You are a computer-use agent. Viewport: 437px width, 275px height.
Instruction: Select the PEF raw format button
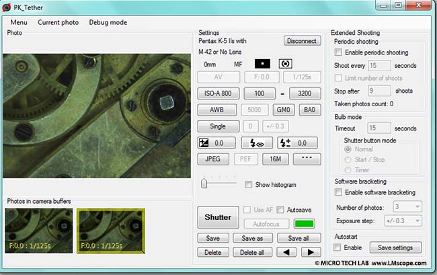click(x=246, y=159)
